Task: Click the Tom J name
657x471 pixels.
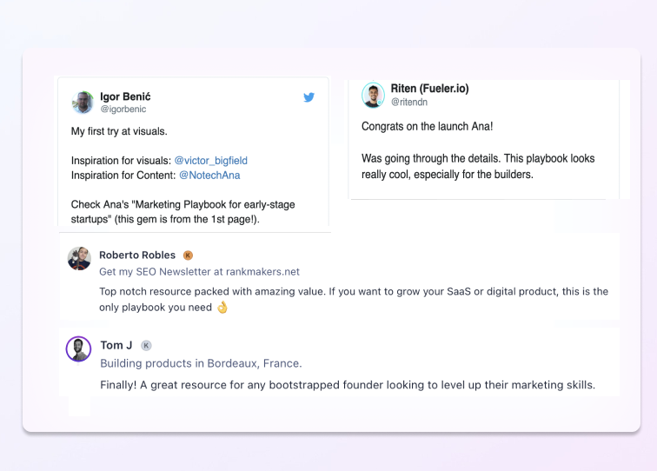Action: click(116, 345)
